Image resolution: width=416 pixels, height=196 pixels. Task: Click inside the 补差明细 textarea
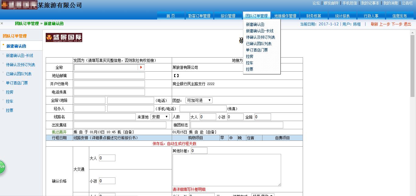pyautogui.click(x=227, y=170)
